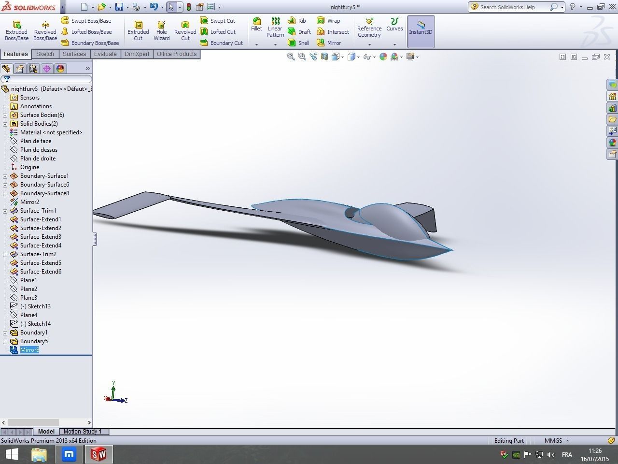Open the Display Style dropdown arrow
The image size is (618, 464).
tap(359, 57)
